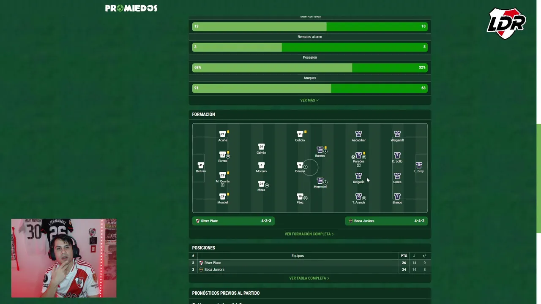Click the card icon under M. Quarta

222,185
